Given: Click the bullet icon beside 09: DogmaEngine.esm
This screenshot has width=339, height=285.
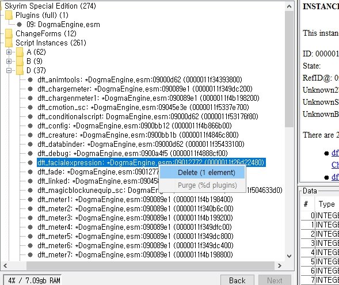Looking at the screenshot, I should click(19, 24).
